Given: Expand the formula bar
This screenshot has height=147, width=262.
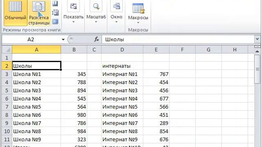Looking at the screenshot, I should click(257, 39).
